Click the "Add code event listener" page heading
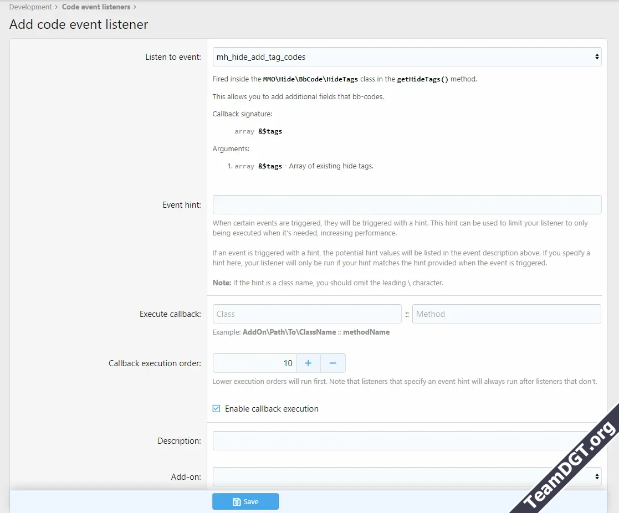 click(79, 24)
